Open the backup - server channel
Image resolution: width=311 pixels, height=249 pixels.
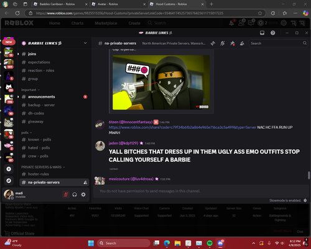[54, 105]
